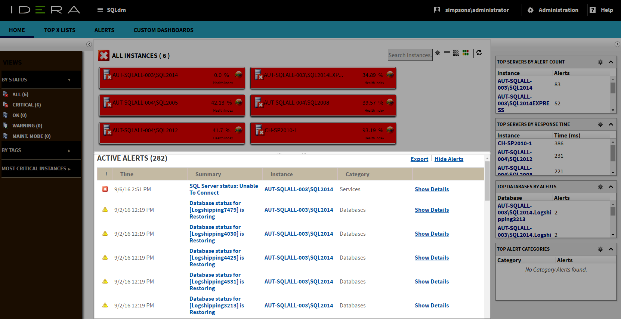This screenshot has height=319, width=621.
Task: Click the Help question mark icon
Action: pyautogui.click(x=593, y=10)
